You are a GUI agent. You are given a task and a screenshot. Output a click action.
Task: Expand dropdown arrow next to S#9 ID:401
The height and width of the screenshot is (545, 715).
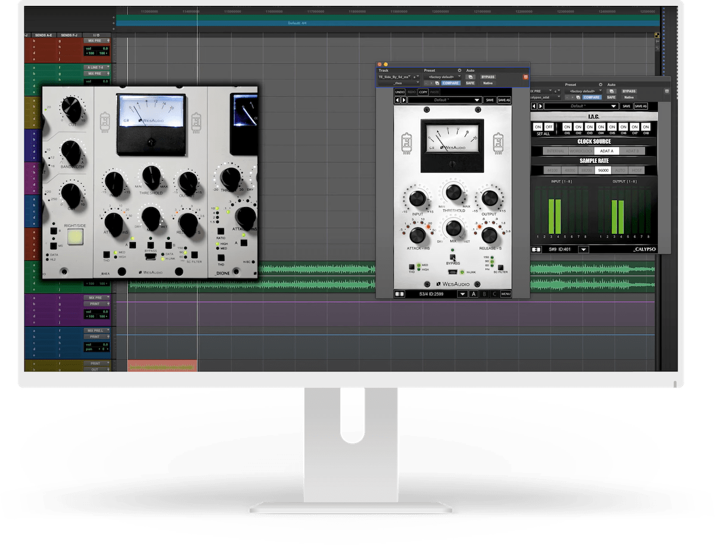click(x=583, y=249)
